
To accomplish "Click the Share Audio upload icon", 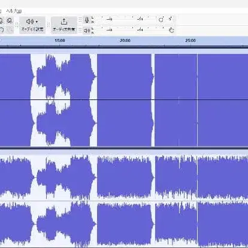I will point(64,21).
